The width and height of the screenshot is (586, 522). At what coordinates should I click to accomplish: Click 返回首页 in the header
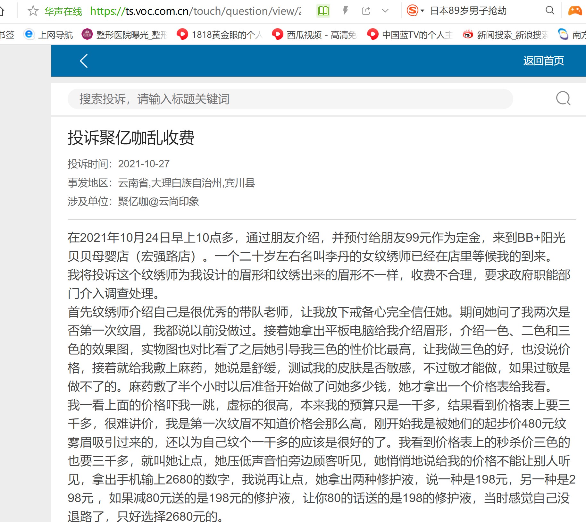tap(543, 61)
